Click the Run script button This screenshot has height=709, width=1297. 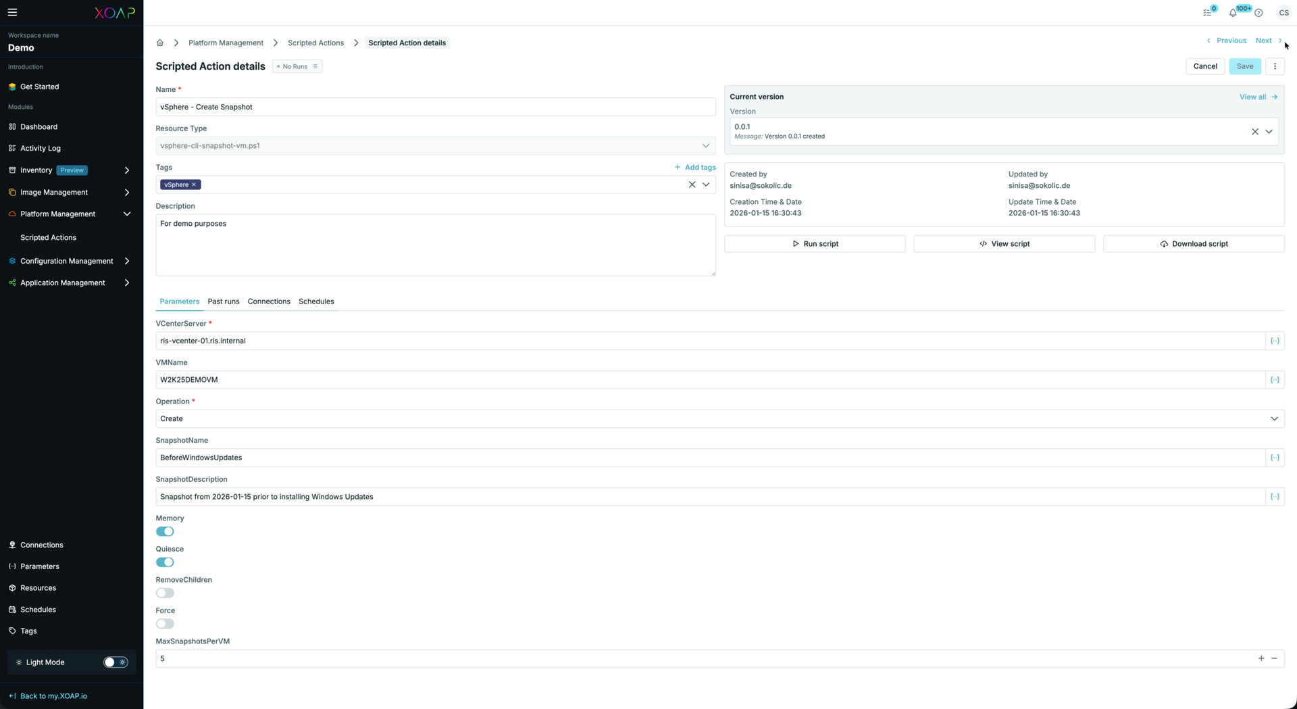[x=815, y=244]
